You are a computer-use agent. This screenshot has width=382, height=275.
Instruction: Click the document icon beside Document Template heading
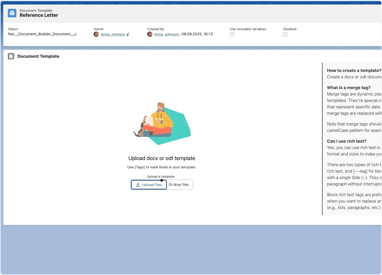coord(11,56)
